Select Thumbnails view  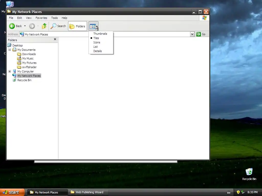100,34
